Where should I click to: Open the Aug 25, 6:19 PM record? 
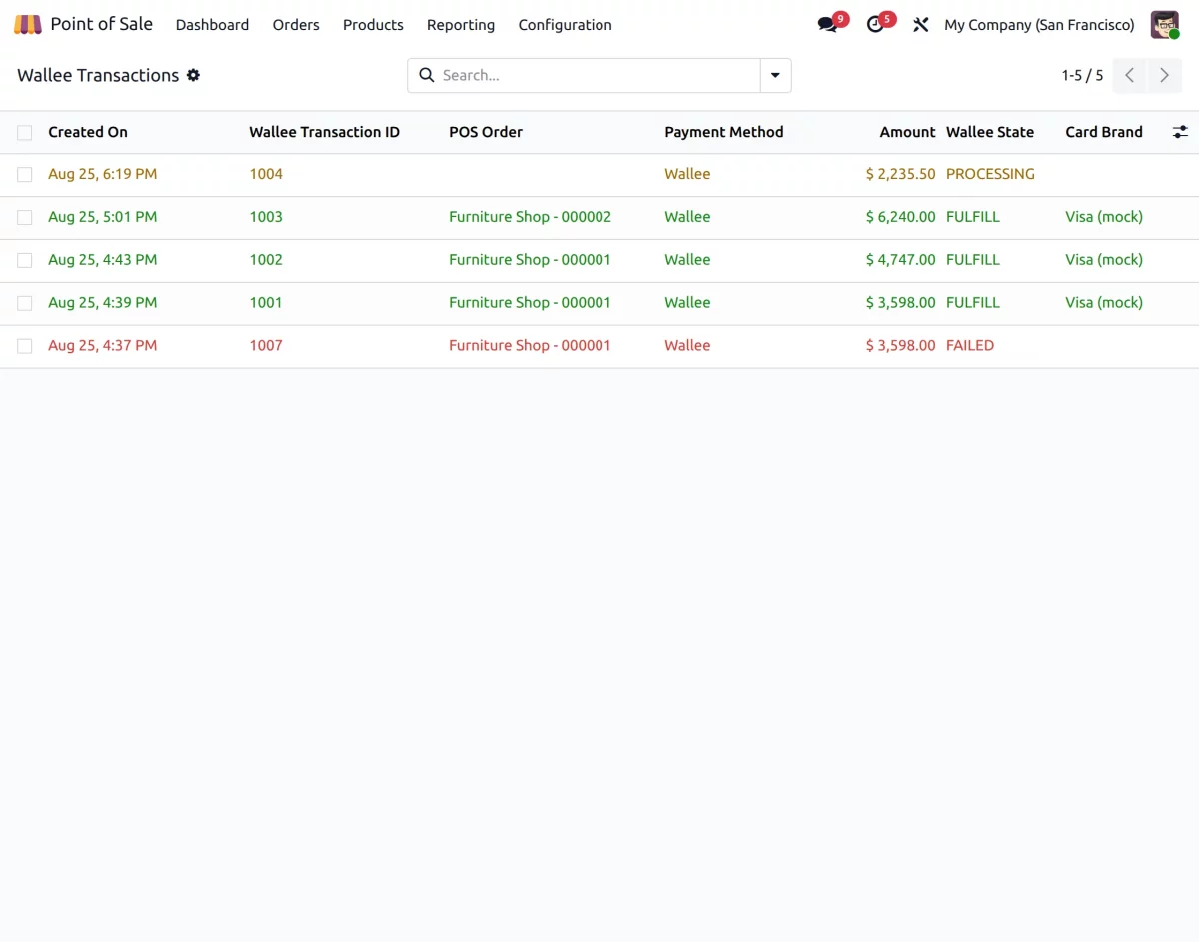[102, 174]
